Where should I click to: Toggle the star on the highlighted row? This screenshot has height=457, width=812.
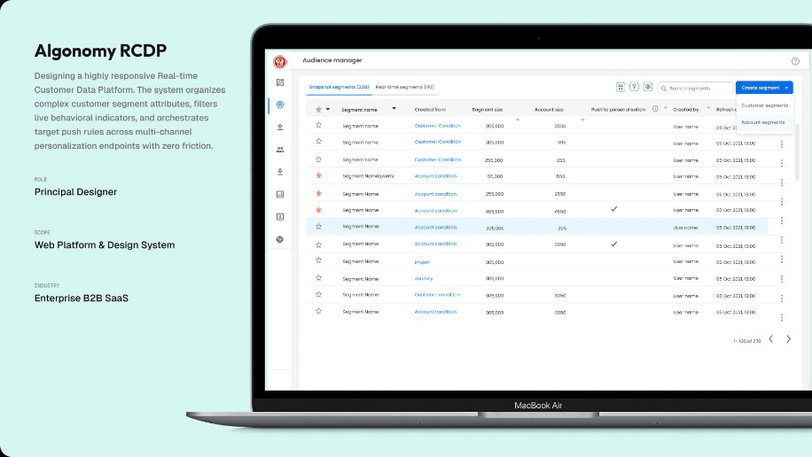(318, 226)
